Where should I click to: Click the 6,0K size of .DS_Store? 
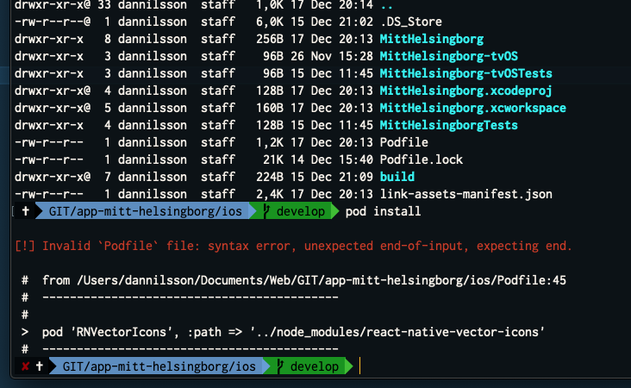coord(270,22)
